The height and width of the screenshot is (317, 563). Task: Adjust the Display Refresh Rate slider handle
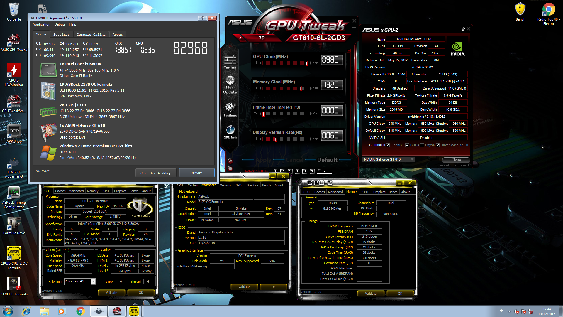[x=276, y=139]
